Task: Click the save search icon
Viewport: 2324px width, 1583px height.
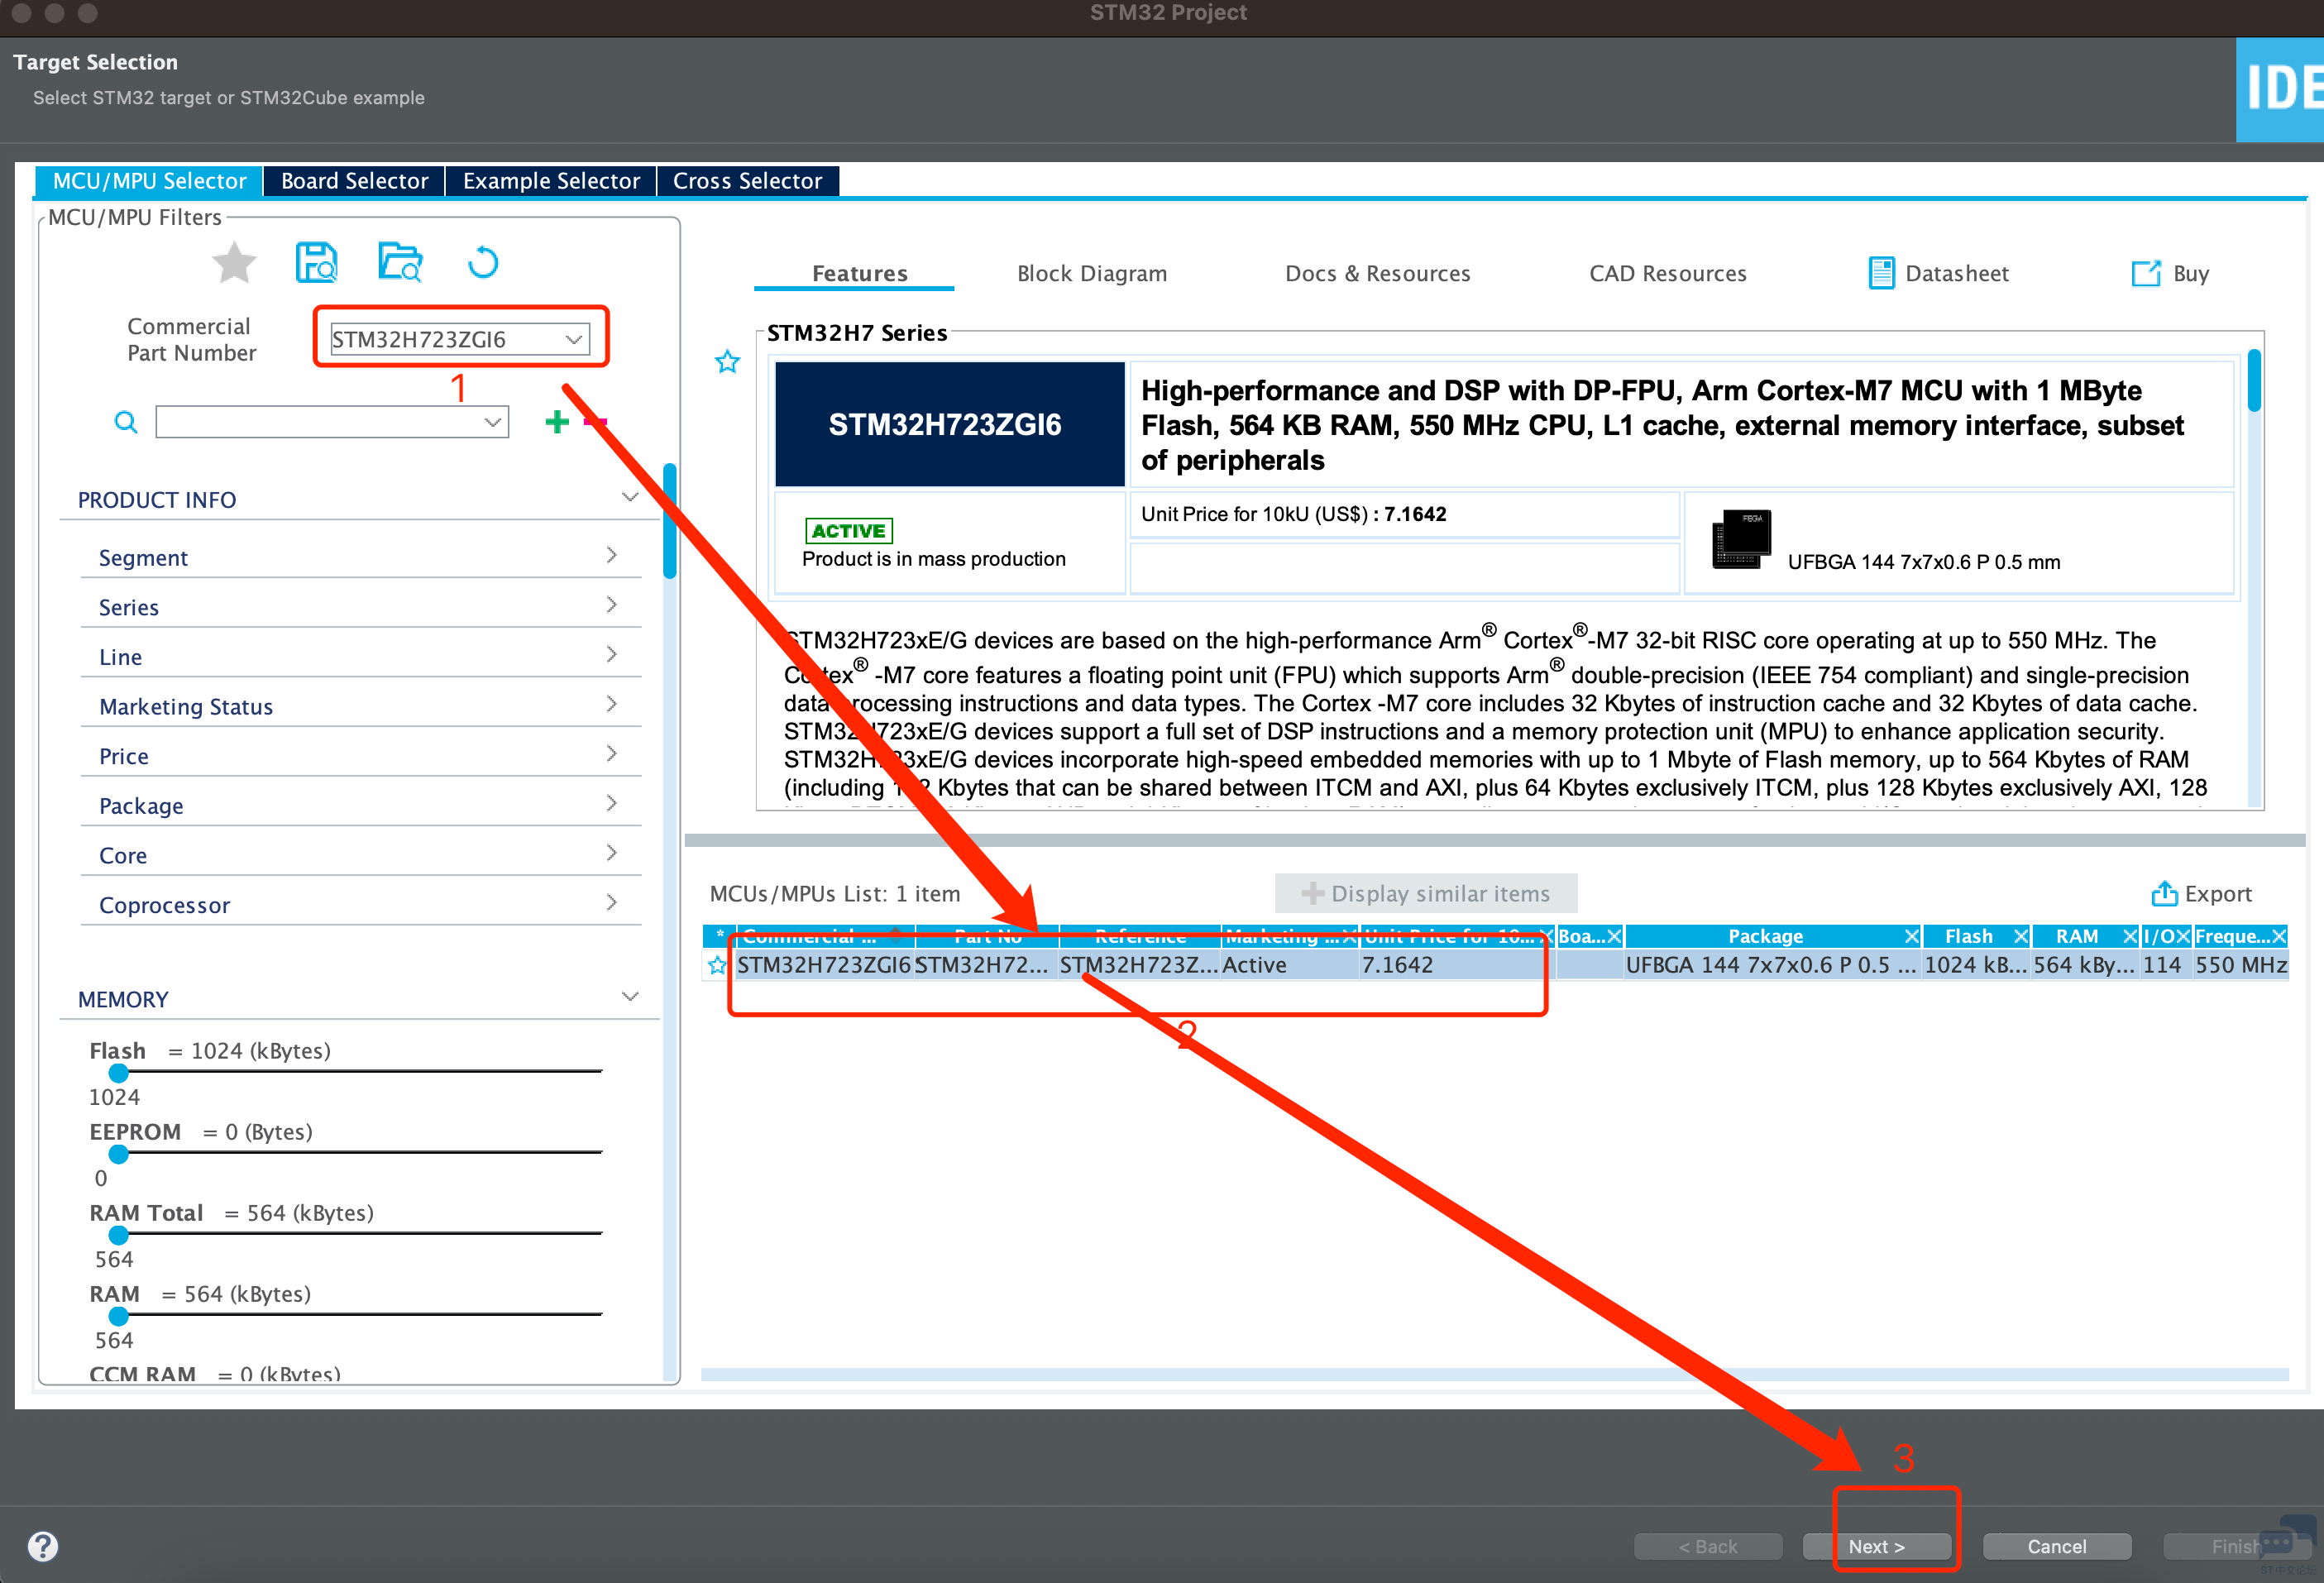Action: coord(317,263)
